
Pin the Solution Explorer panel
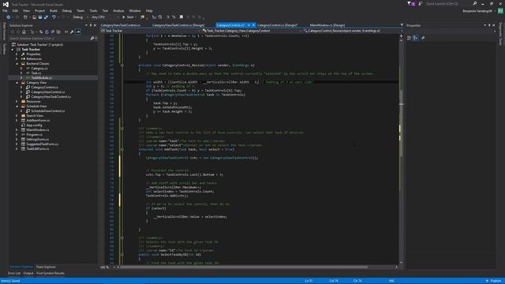91,25
